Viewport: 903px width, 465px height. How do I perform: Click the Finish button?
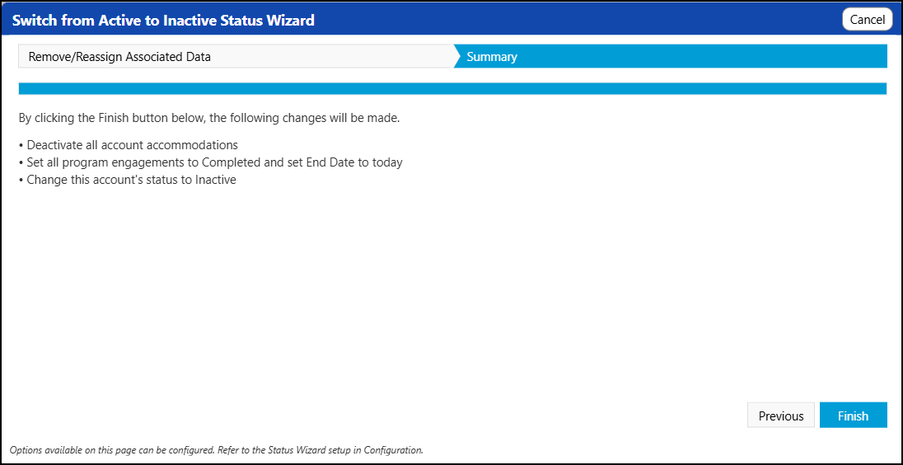coord(853,416)
